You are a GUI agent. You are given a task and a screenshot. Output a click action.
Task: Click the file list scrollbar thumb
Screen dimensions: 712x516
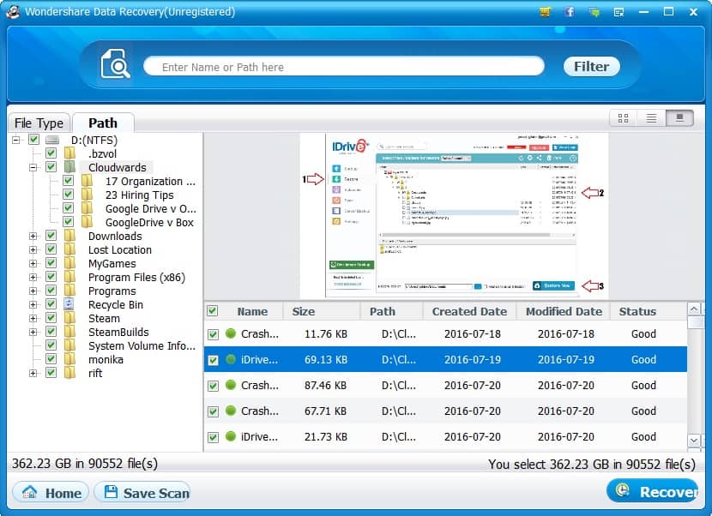click(694, 321)
